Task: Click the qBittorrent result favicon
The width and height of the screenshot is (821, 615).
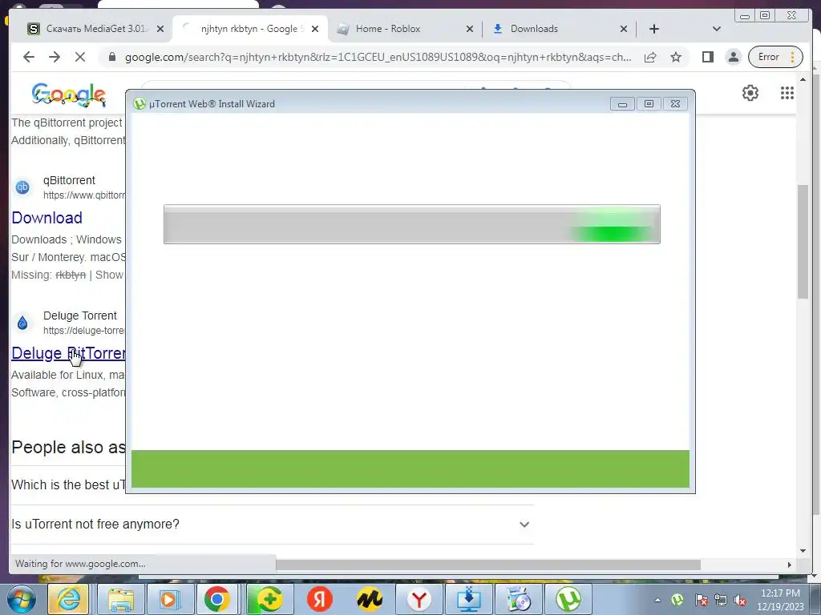Action: pos(22,187)
